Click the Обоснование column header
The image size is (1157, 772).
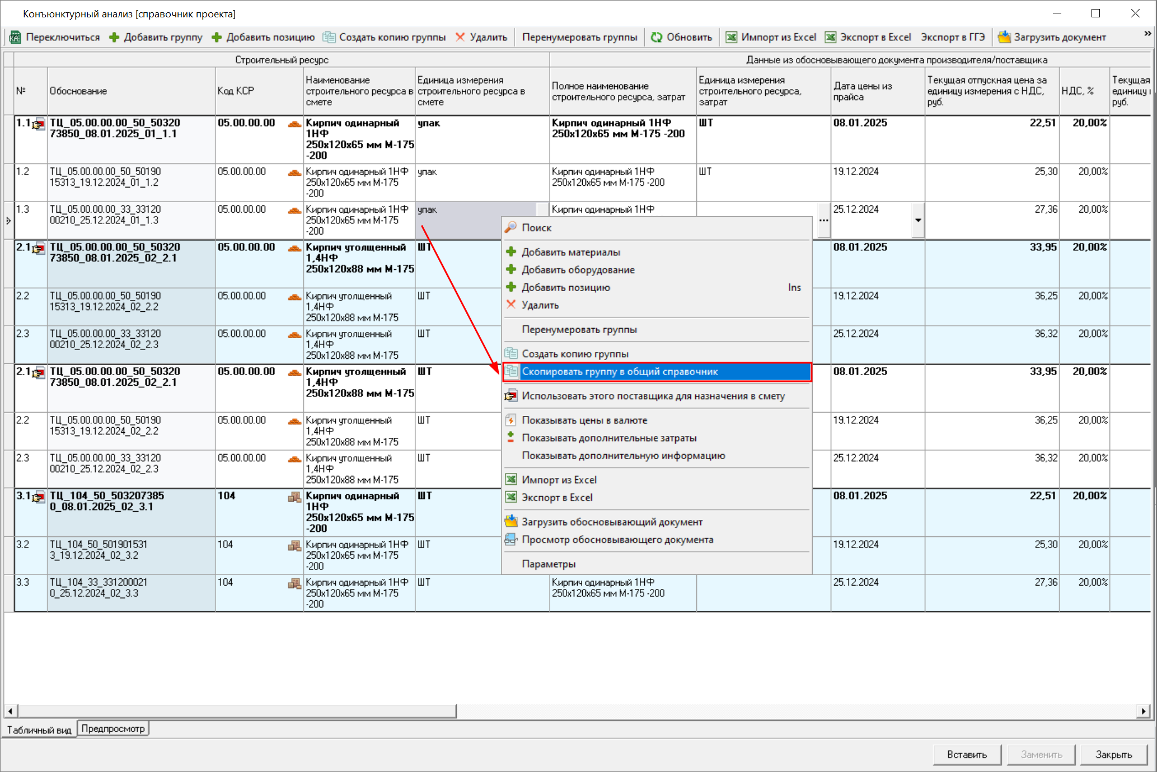pos(131,91)
